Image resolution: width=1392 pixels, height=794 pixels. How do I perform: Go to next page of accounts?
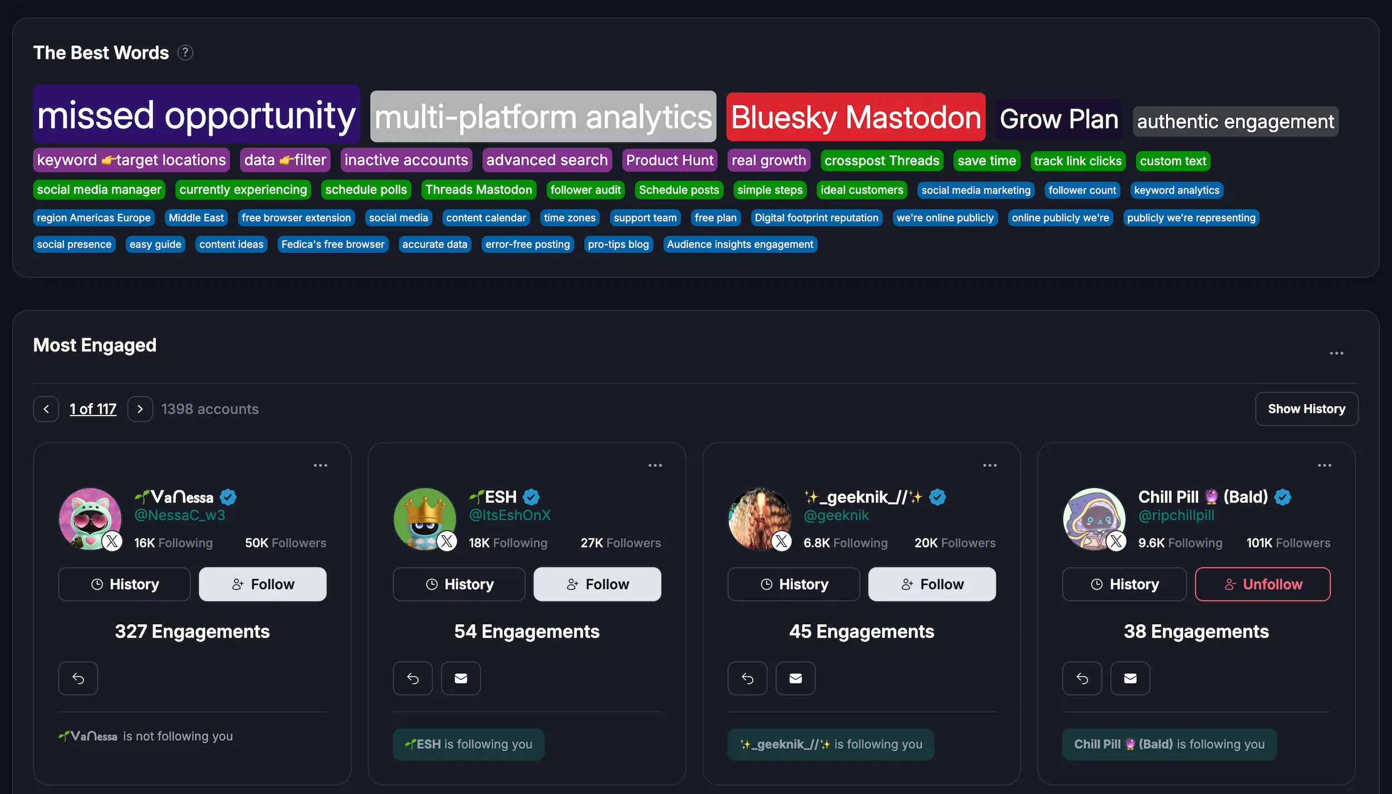140,409
